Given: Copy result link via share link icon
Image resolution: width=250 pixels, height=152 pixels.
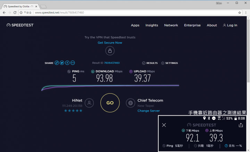Looking at the screenshot, I should tap(57, 63).
